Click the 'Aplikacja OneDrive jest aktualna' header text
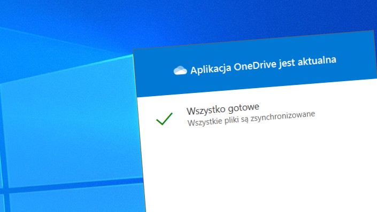The height and width of the screenshot is (212, 377). [263, 65]
